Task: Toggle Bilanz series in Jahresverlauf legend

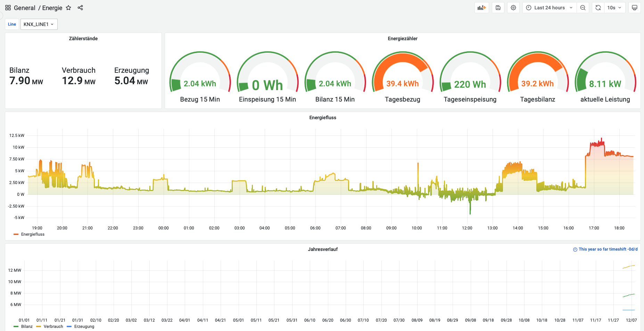Action: click(27, 326)
